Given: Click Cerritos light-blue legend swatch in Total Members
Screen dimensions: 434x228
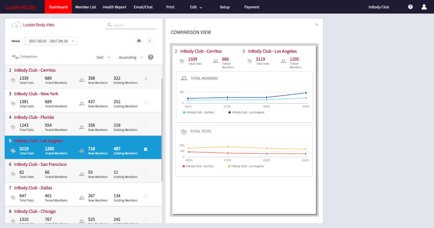Looking at the screenshot, I should pos(184,112).
